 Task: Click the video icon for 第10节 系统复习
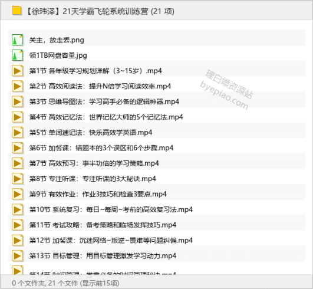(17, 209)
